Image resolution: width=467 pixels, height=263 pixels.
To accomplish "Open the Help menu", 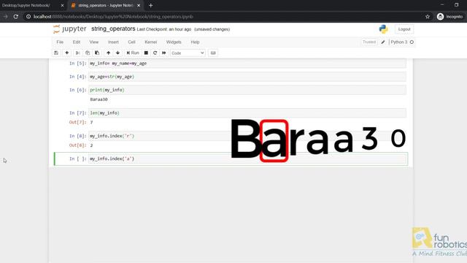I will [x=195, y=42].
